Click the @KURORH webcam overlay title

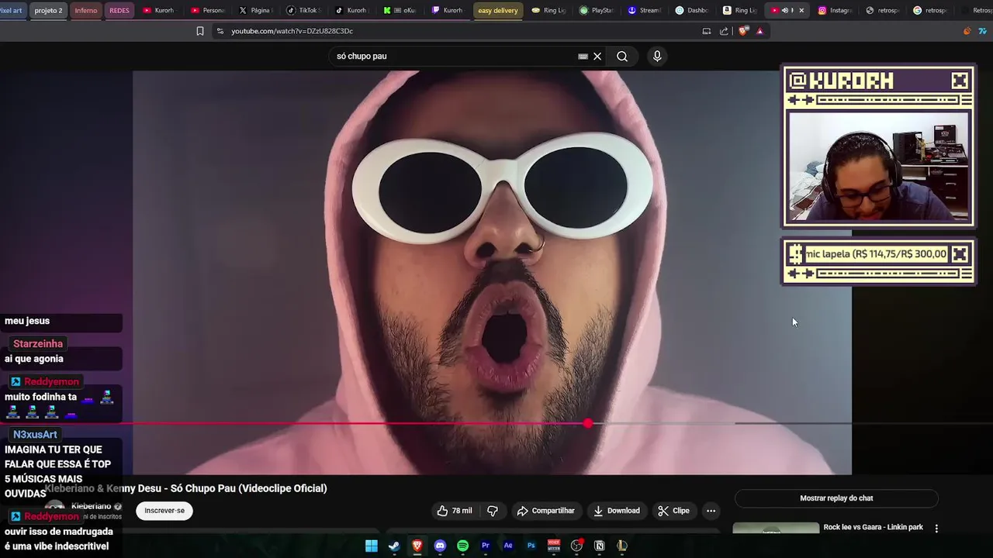(841, 81)
